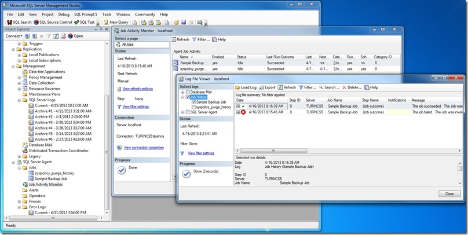
Task: Click View refresh settings link
Action: pyautogui.click(x=138, y=89)
